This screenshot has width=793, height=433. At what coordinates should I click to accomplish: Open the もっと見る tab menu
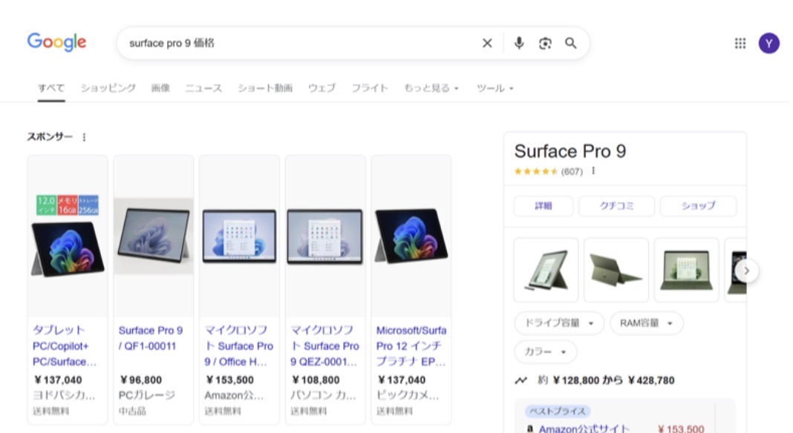point(431,87)
